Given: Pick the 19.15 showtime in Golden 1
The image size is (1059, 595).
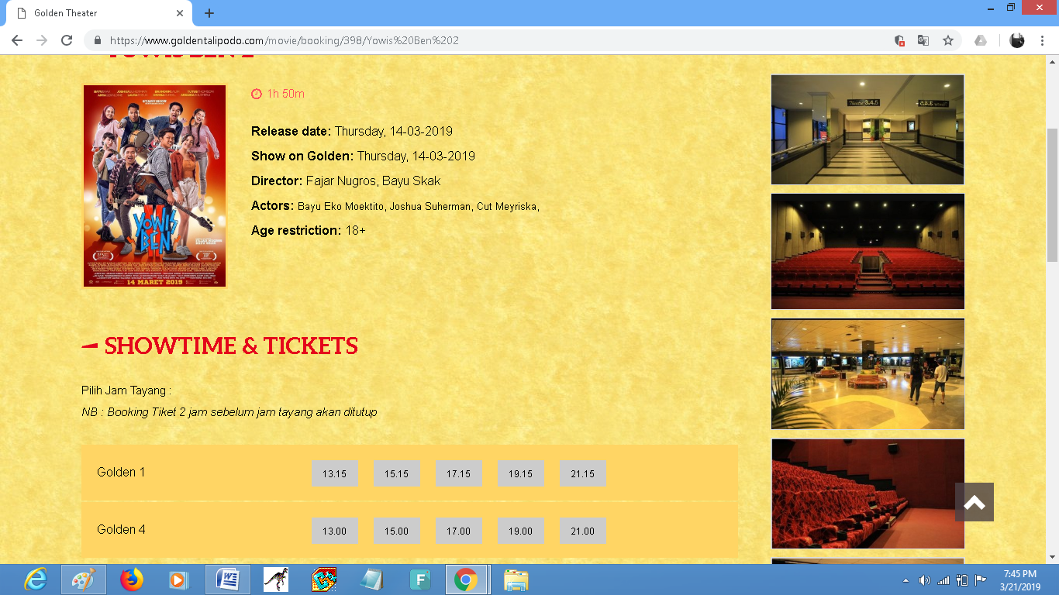Looking at the screenshot, I should (520, 473).
